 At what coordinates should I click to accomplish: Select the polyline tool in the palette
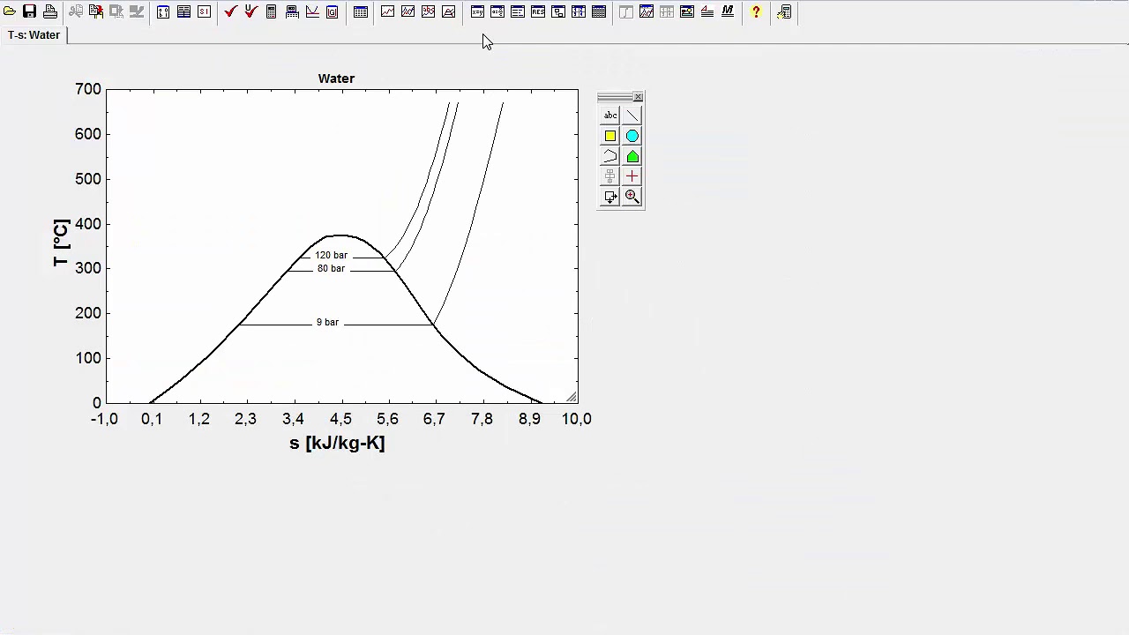coord(610,156)
